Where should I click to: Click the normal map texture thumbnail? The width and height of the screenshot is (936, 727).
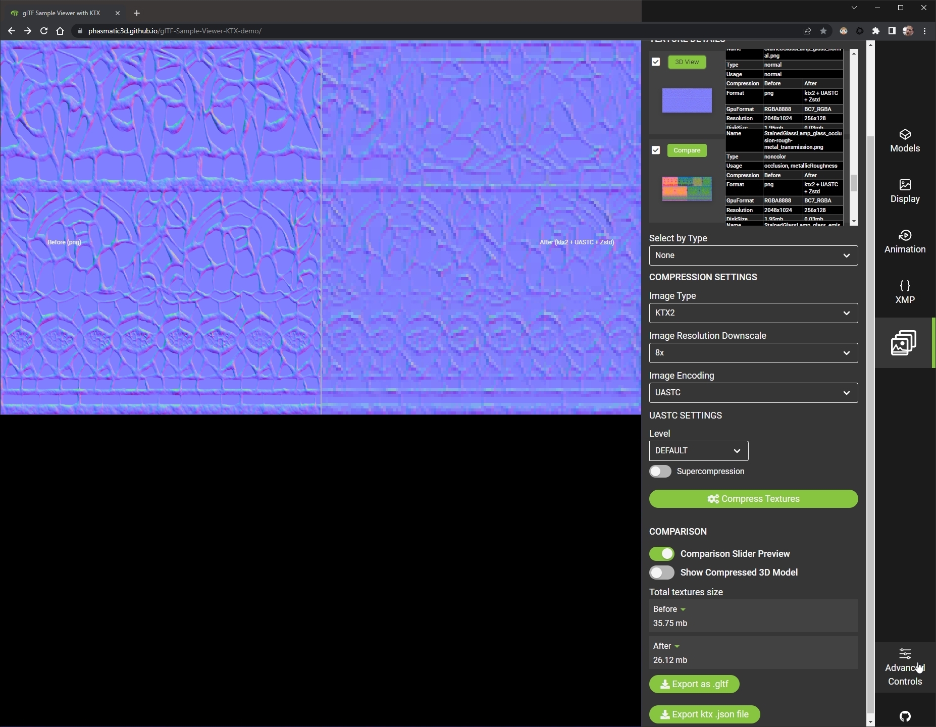point(687,100)
